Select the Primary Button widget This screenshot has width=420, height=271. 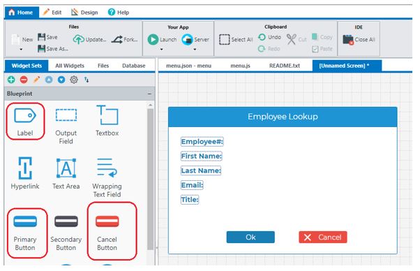click(25, 233)
